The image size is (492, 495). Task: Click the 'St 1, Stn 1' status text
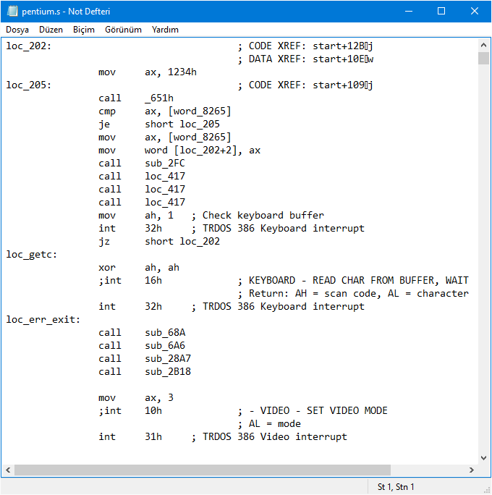pos(396,487)
